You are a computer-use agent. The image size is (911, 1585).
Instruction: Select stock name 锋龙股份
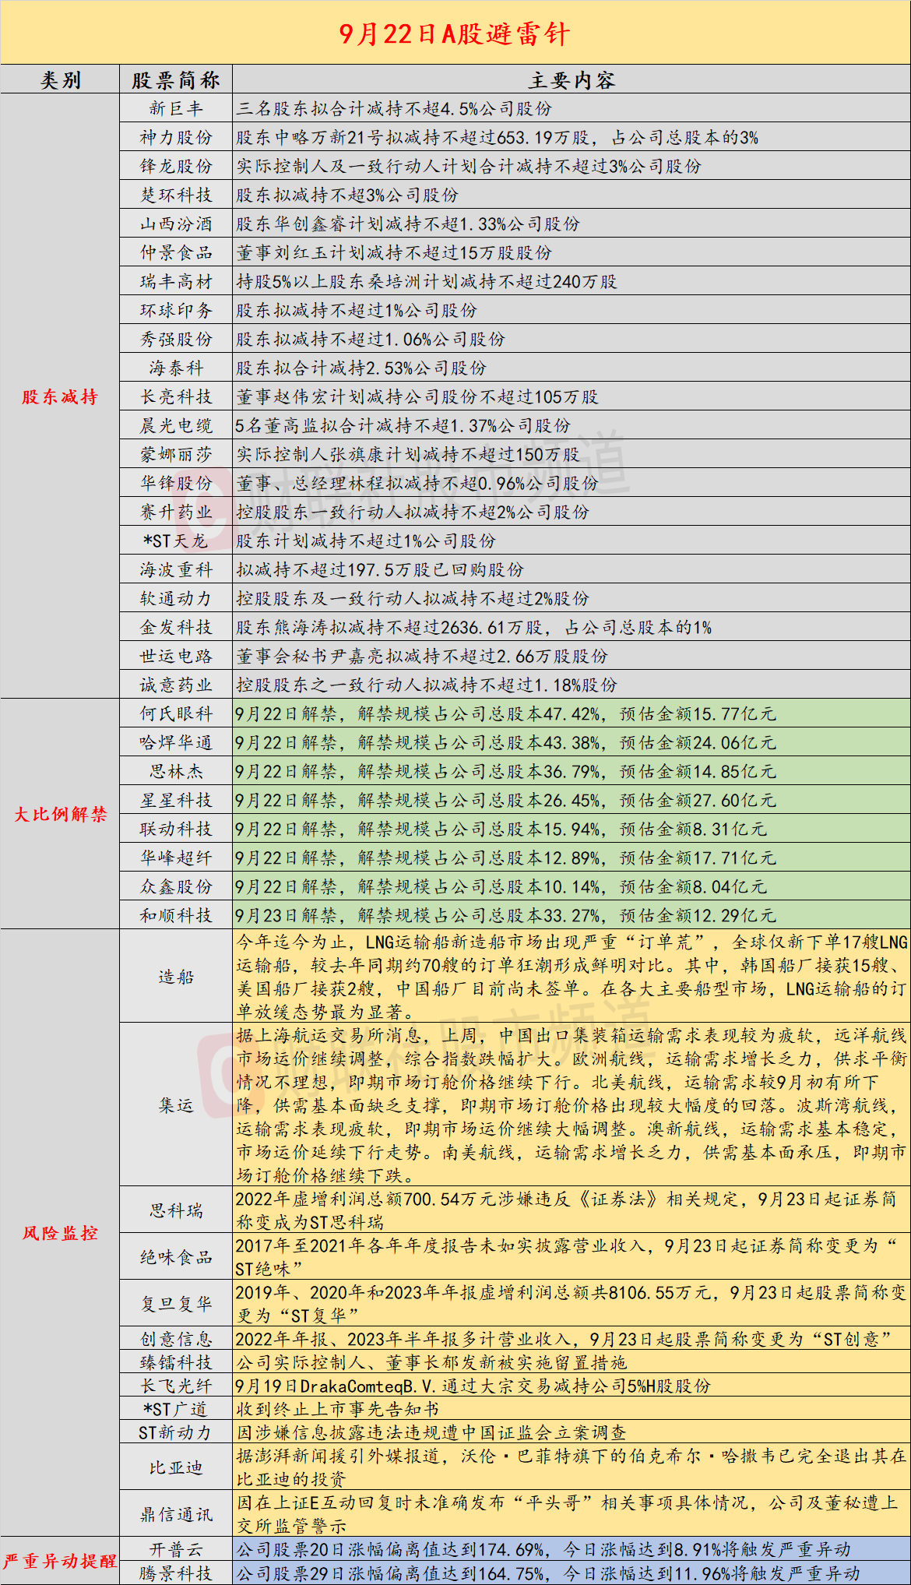[176, 167]
